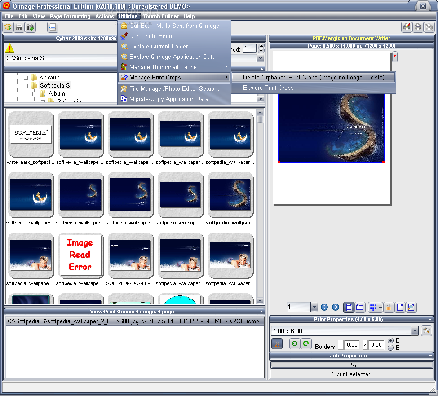438x396 pixels.
Task: Open the Page Formatting menu
Action: (70, 16)
